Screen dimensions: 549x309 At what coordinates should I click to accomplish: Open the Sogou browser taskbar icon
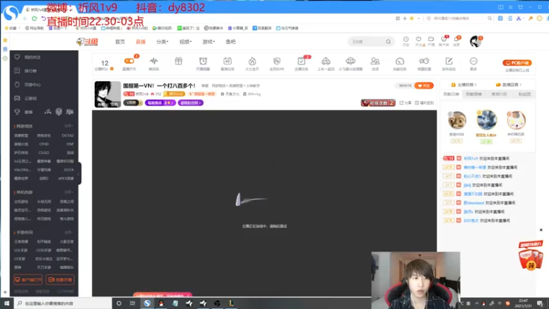click(x=147, y=304)
